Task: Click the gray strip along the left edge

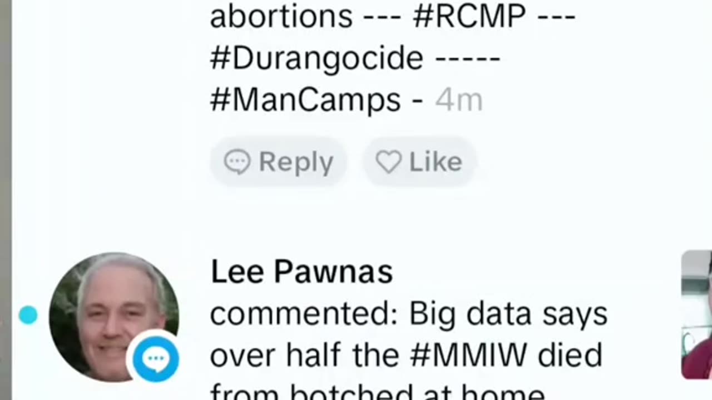Action: coord(6,200)
